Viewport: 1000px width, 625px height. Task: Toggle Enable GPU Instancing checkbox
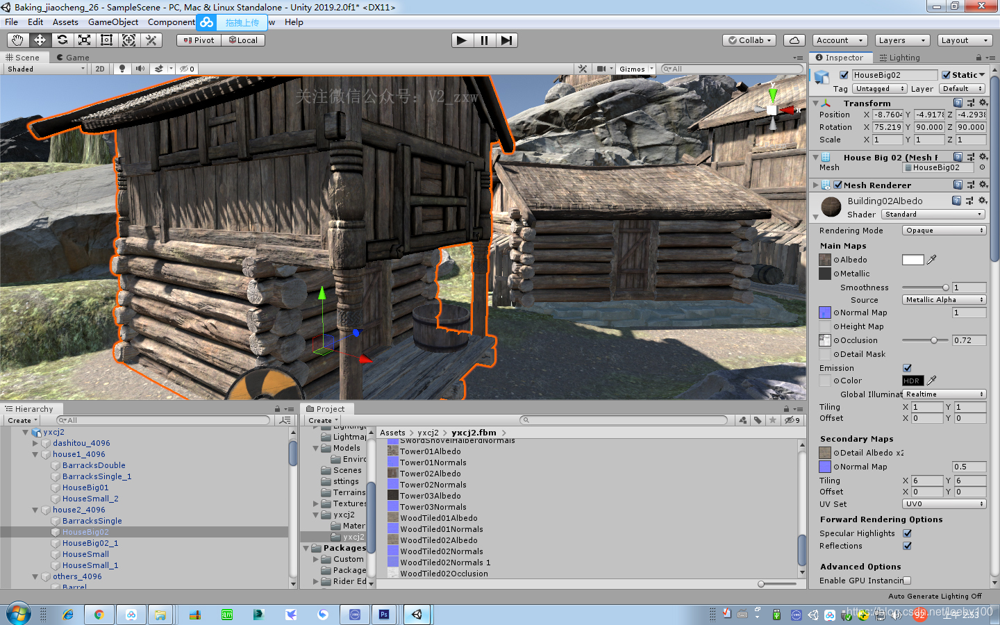907,581
